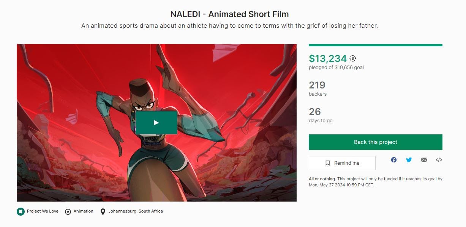Open the Johannesburg, South Africa location link
The image size is (466, 227).
(x=135, y=211)
